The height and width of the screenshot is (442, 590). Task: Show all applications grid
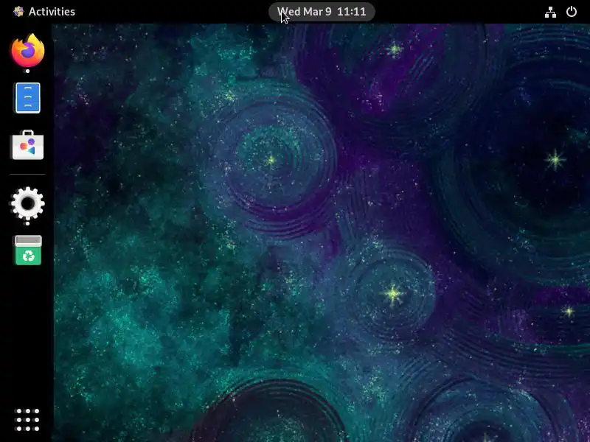coord(27,420)
